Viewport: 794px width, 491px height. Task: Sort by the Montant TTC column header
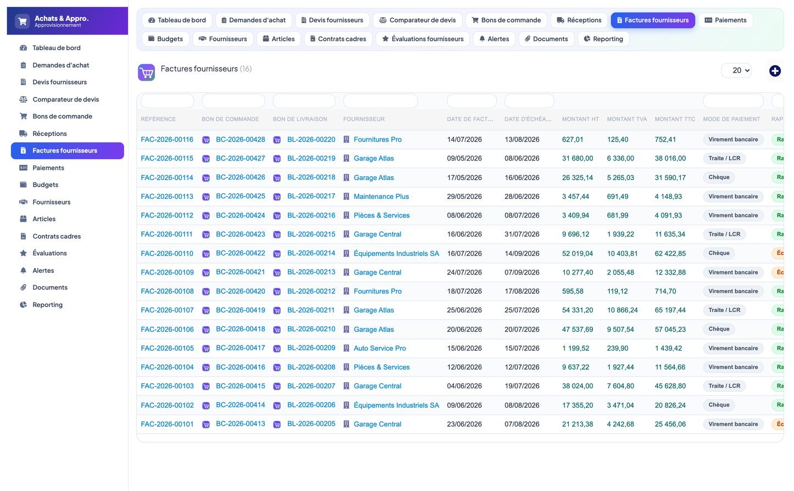tap(675, 119)
